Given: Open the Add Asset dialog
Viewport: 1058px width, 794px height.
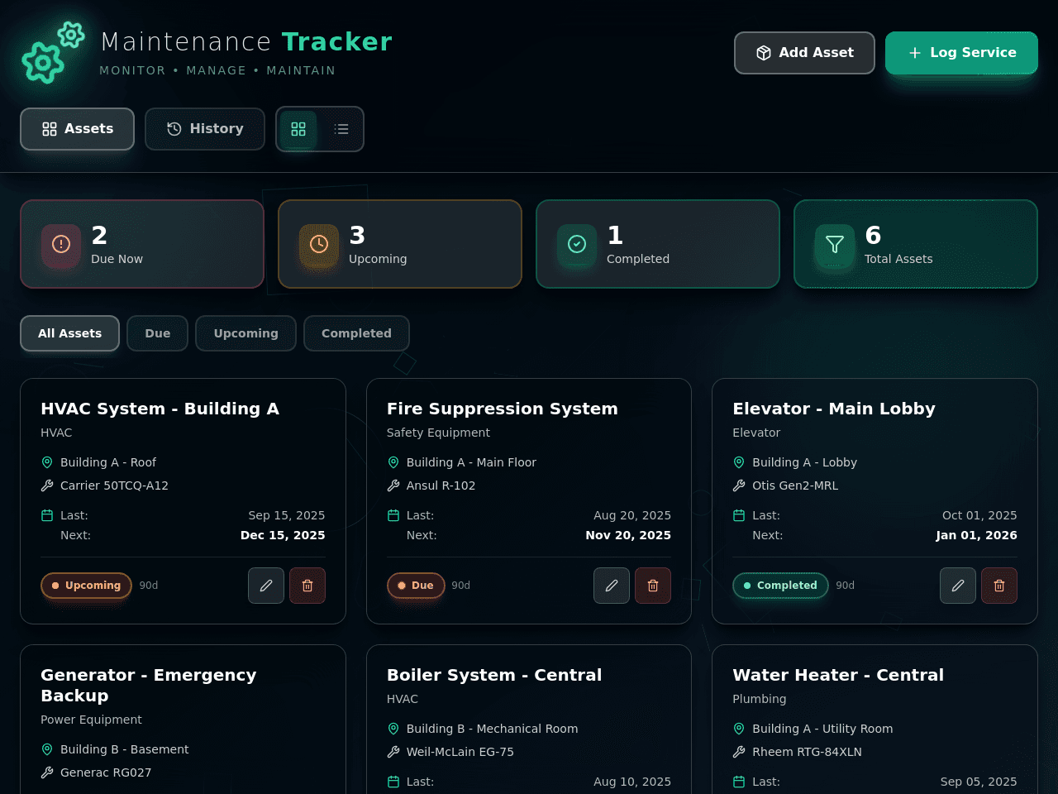Looking at the screenshot, I should 804,53.
